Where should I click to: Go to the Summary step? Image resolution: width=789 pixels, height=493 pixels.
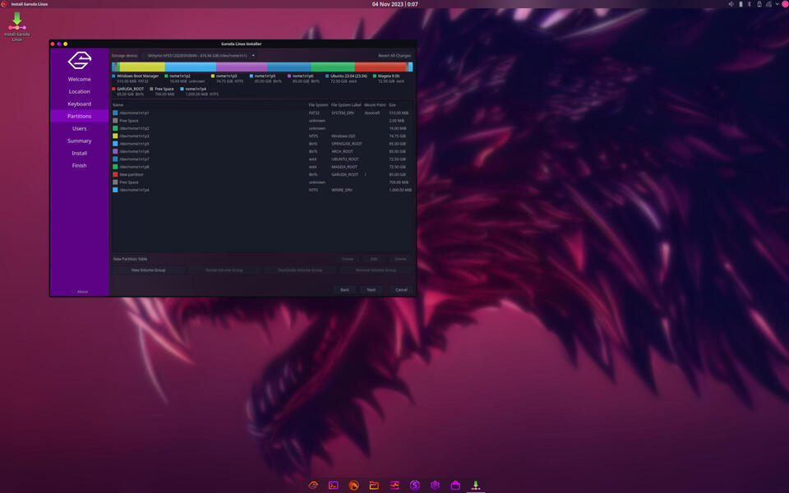[80, 141]
